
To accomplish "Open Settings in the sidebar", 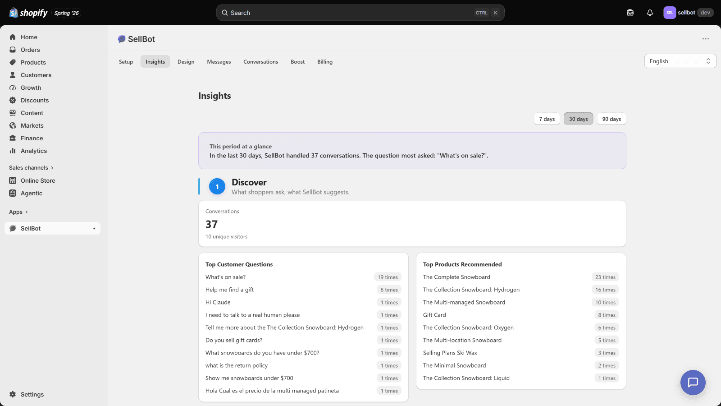I will tap(52, 394).
